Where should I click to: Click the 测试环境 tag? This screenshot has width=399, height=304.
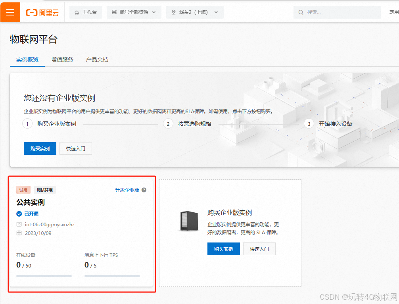coord(45,190)
